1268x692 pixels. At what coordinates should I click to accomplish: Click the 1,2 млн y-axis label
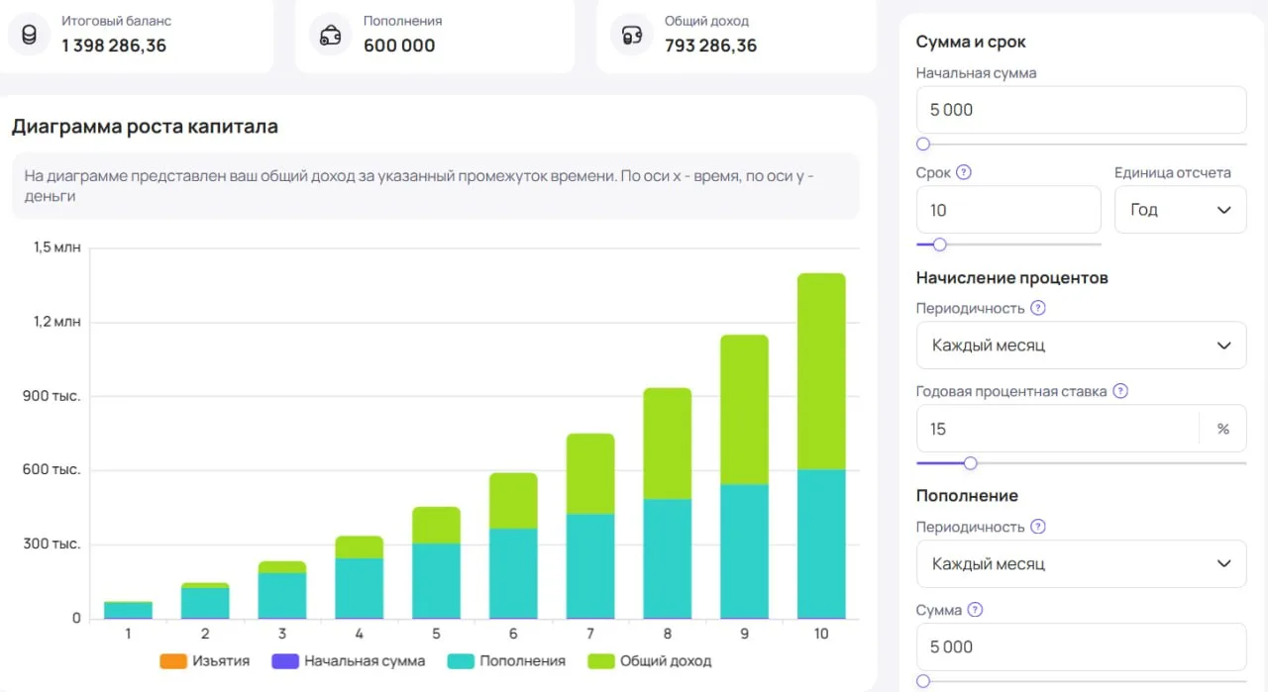tap(57, 321)
